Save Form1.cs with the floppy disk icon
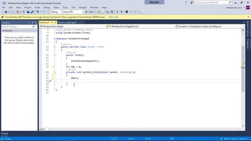251x141 pixels. tap(28, 12)
